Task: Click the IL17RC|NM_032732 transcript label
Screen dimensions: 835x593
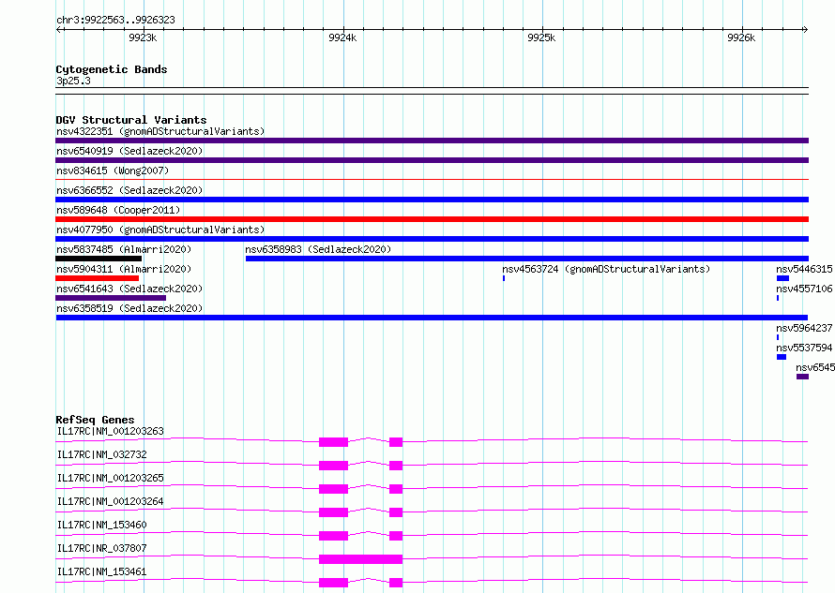Action: [101, 454]
